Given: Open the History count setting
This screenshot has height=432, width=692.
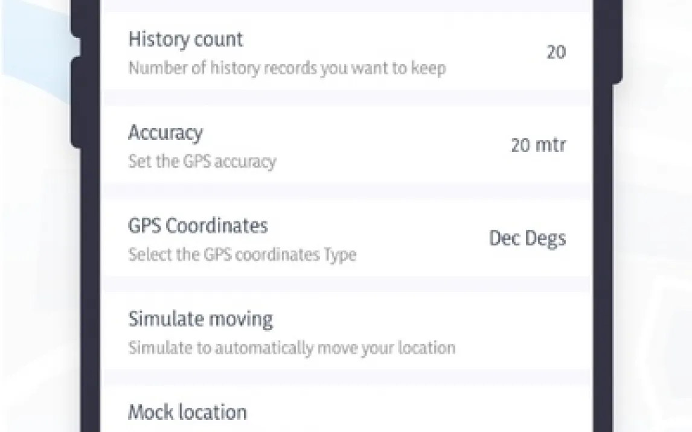Looking at the screenshot, I should click(x=185, y=40).
